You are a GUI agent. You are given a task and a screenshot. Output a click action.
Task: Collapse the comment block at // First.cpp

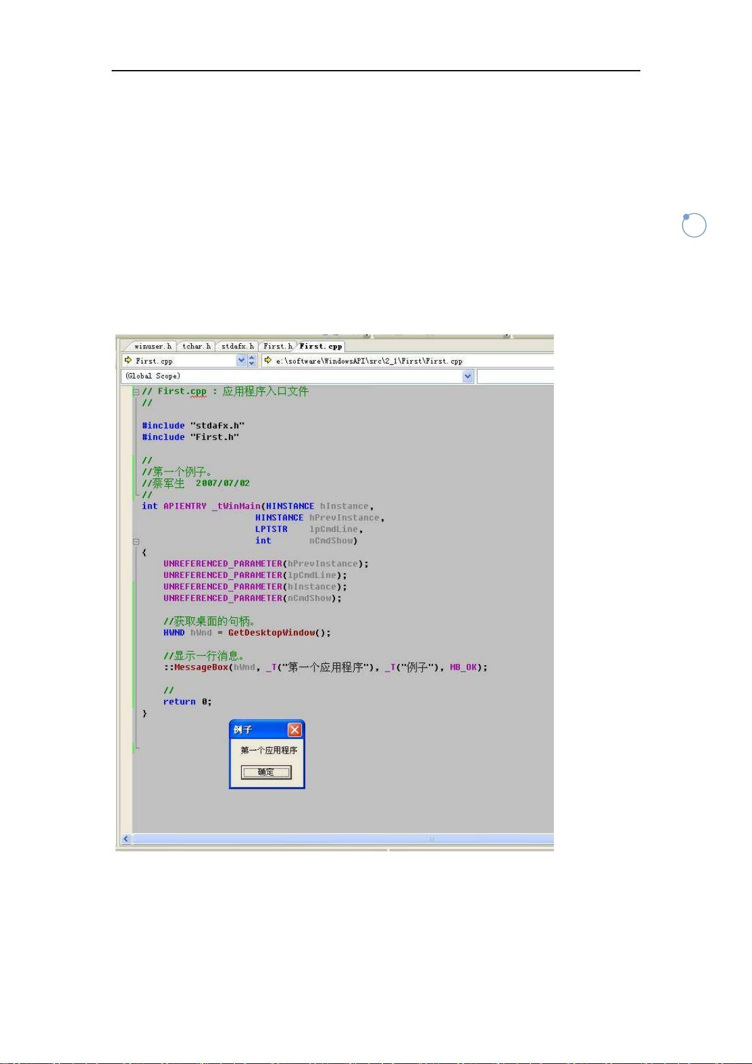(x=136, y=392)
